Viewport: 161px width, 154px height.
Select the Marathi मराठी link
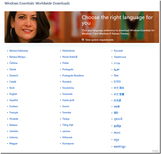117,107
